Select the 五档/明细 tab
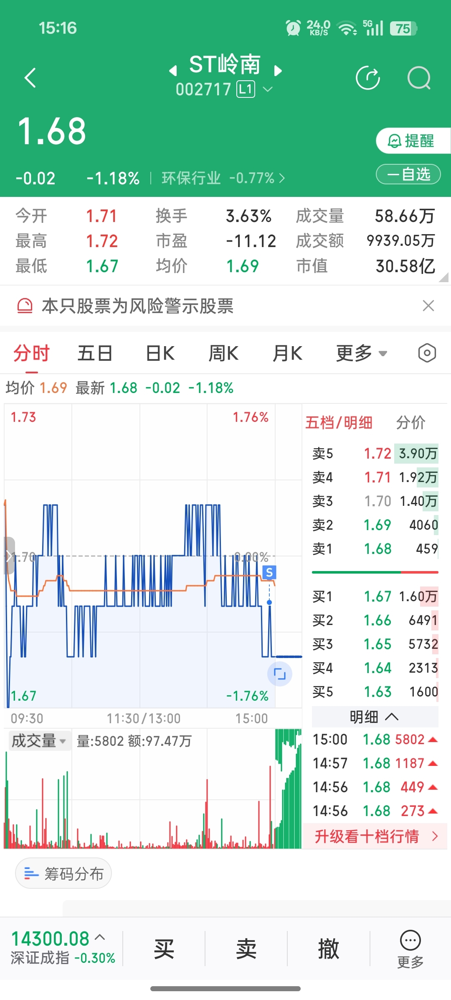 339,423
